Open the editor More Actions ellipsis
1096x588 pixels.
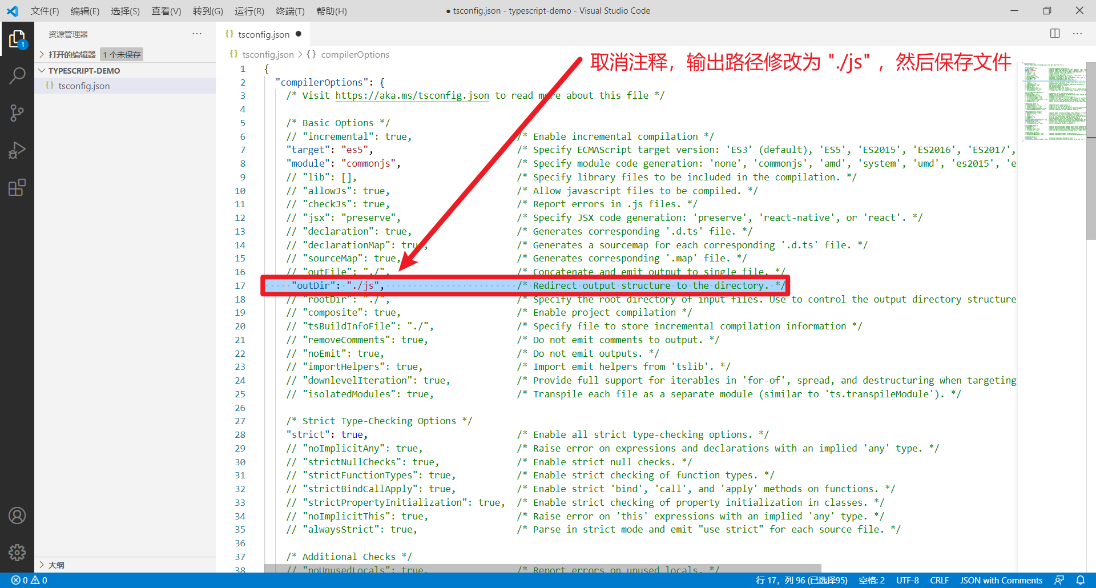pyautogui.click(x=1077, y=34)
